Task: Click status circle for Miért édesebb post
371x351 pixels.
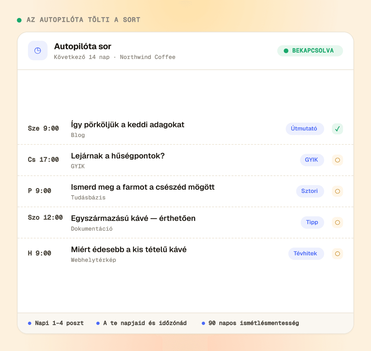Action: tap(337, 254)
